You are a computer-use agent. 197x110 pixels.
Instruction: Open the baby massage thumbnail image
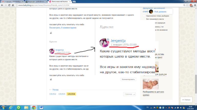tap(150, 84)
